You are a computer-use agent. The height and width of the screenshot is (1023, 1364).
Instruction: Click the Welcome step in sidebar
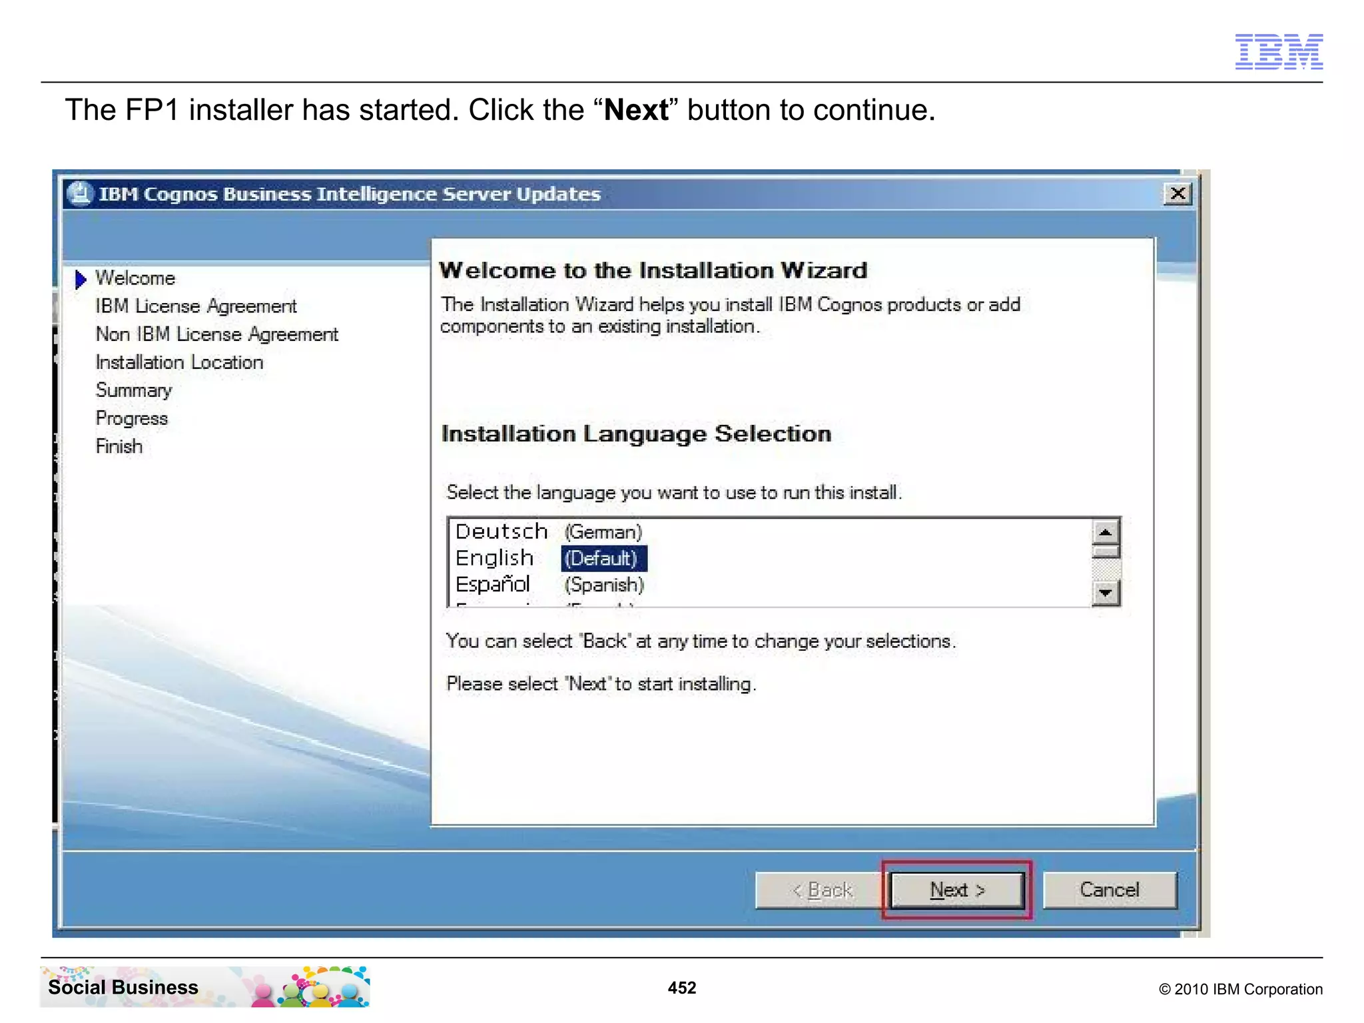coord(135,278)
